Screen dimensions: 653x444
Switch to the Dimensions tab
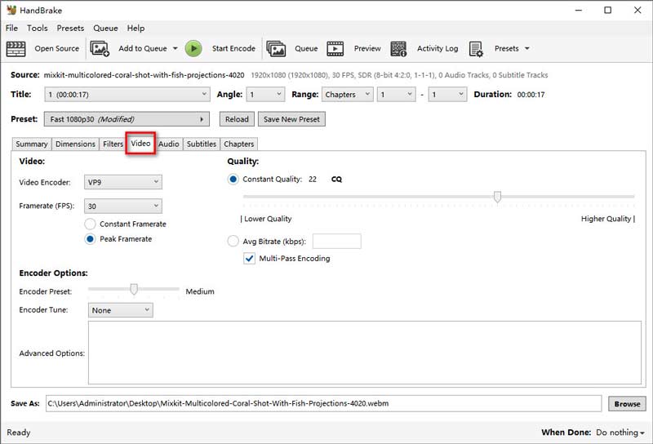pyautogui.click(x=75, y=144)
